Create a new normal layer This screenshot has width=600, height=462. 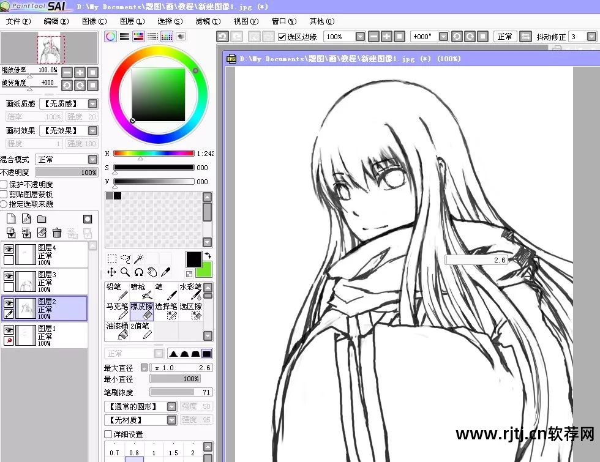[x=11, y=219]
